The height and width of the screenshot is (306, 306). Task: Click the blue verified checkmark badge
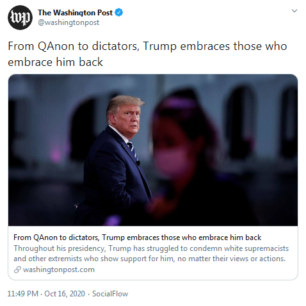tap(119, 13)
